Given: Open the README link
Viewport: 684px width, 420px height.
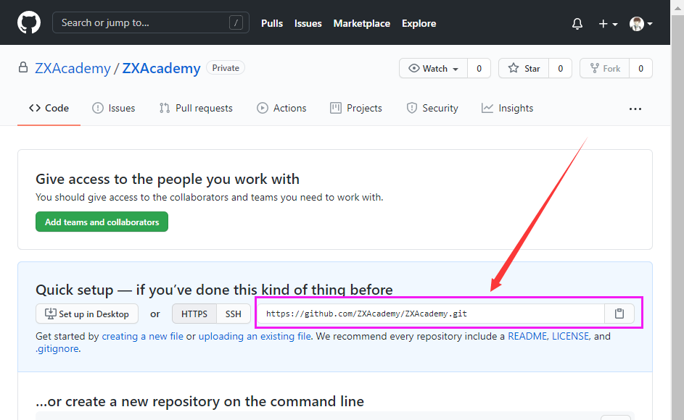Looking at the screenshot, I should click(527, 336).
